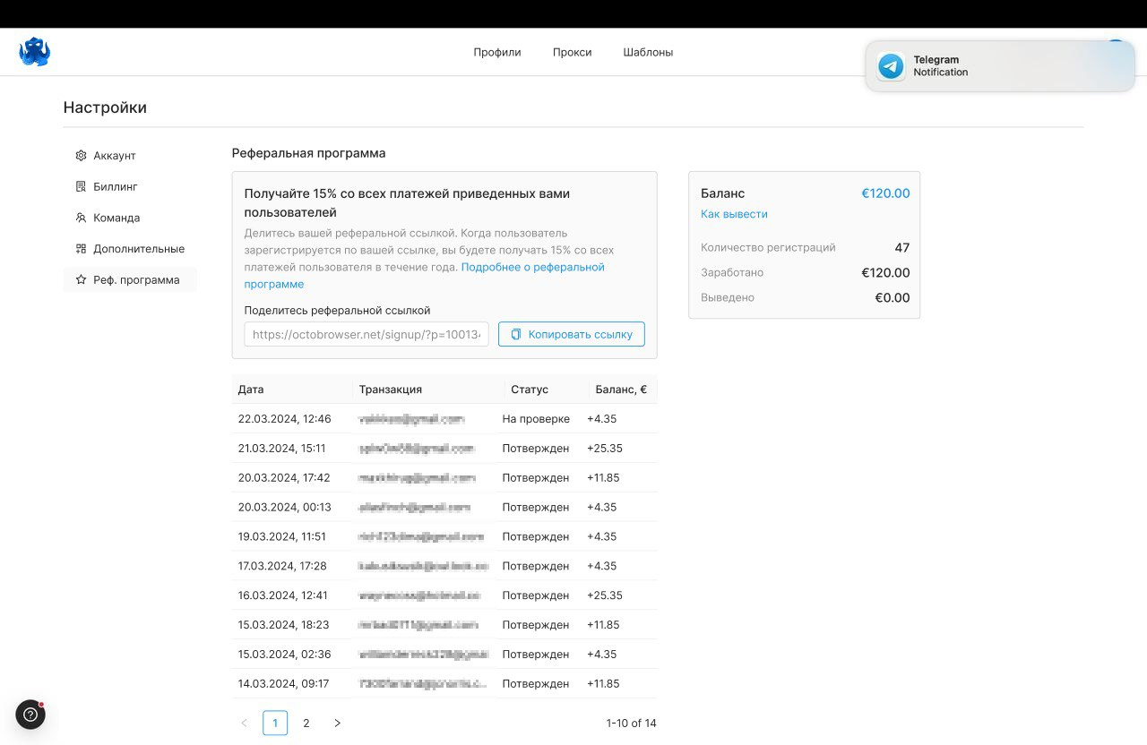This screenshot has height=745, width=1147.
Task: Click the Выведено €0.00 value
Action: (892, 298)
